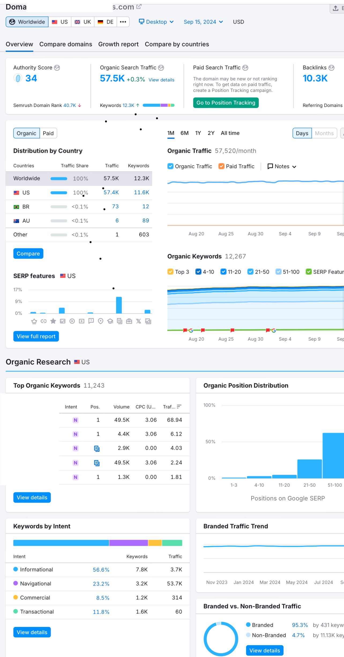344x657 pixels.
Task: Select the star reviews SERP feature icon
Action: tap(53, 321)
